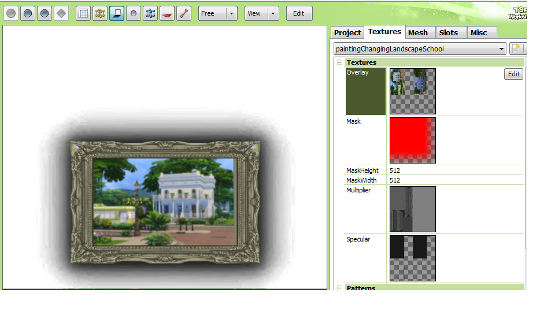Toggle the small gray circle icon
The width and height of the screenshot is (555, 312).
(x=134, y=13)
